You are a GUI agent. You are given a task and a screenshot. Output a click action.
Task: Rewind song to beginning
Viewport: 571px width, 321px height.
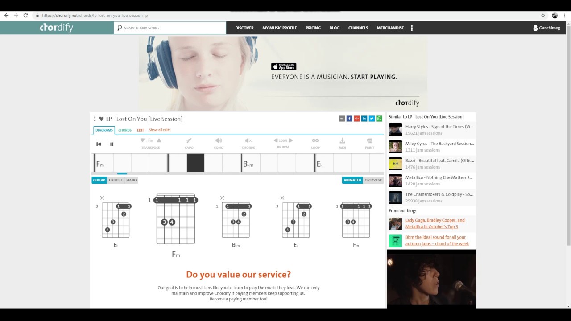99,144
